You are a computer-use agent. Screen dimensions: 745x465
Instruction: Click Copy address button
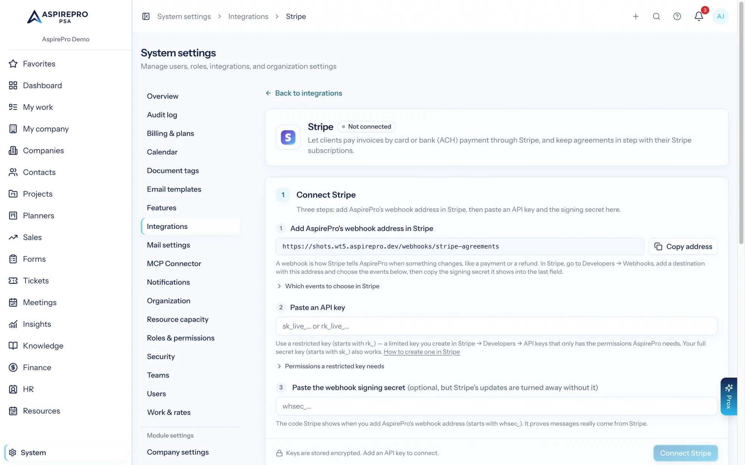tap(683, 247)
